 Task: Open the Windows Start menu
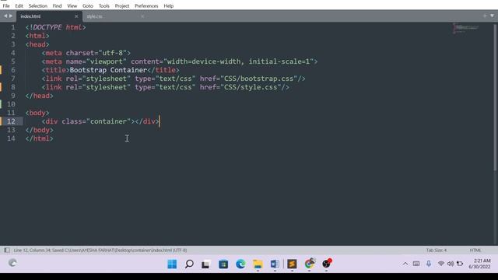(172, 264)
